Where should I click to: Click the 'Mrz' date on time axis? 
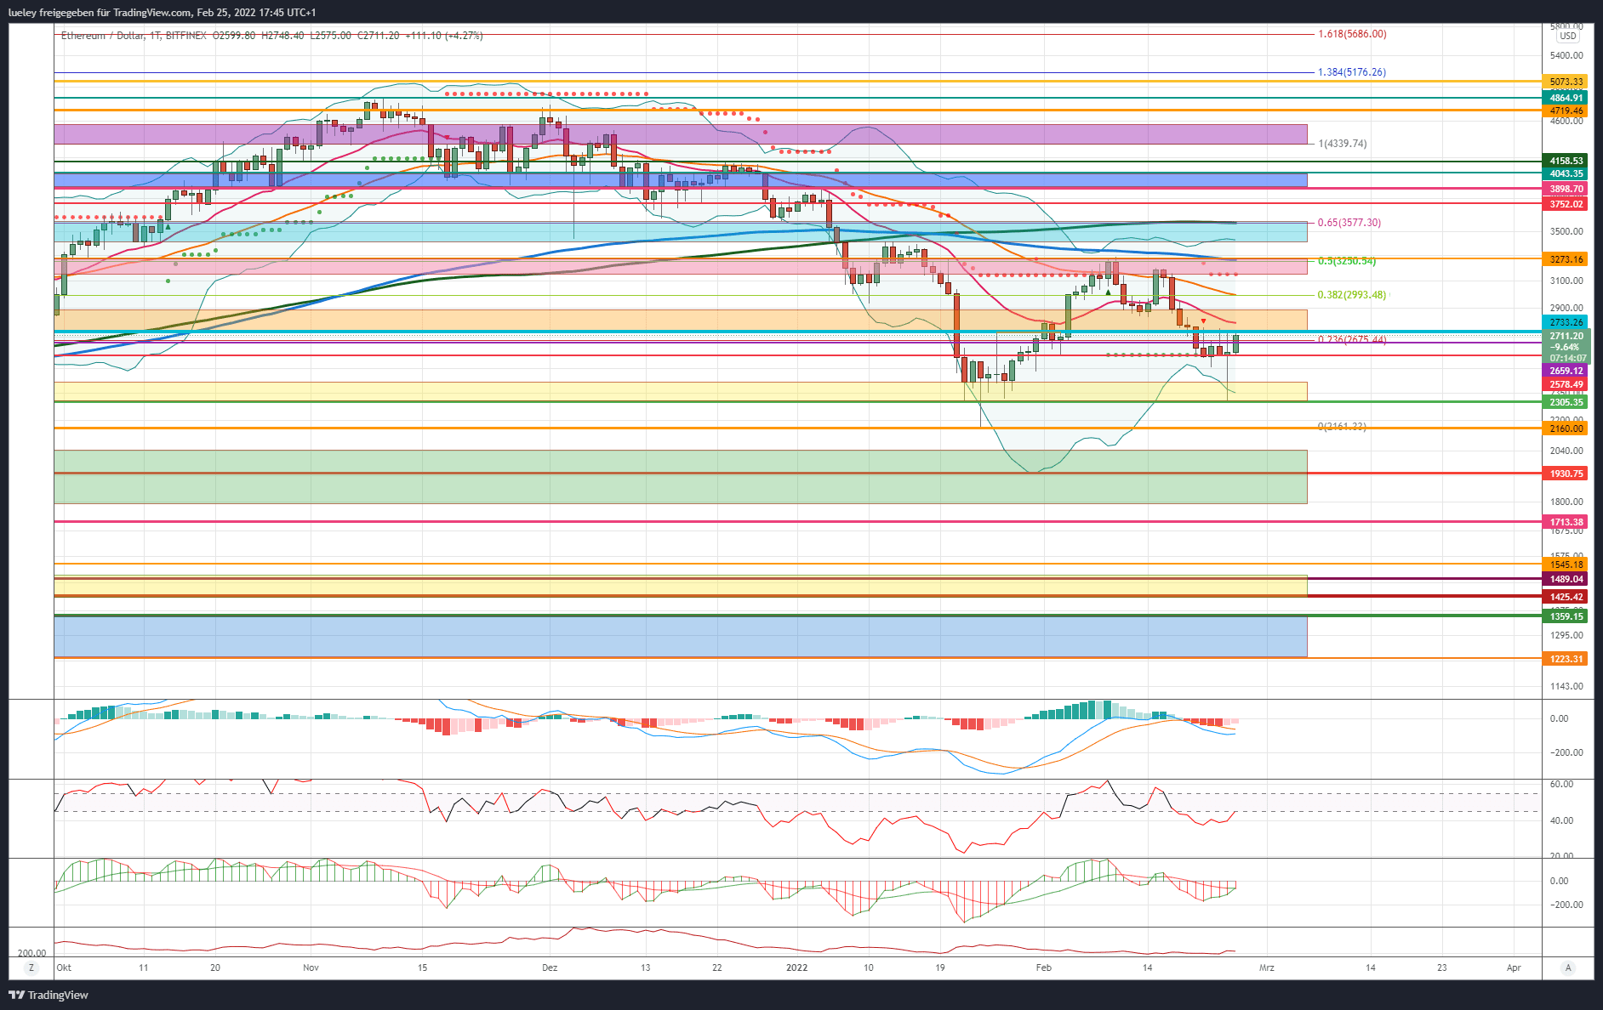click(1267, 967)
